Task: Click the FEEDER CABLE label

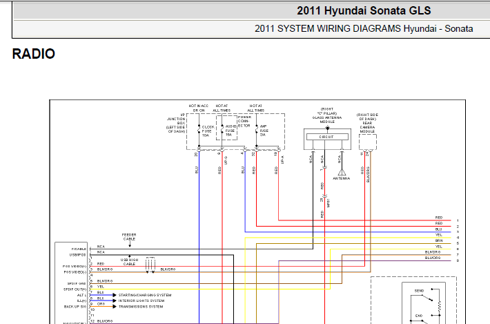Action: pos(129,237)
